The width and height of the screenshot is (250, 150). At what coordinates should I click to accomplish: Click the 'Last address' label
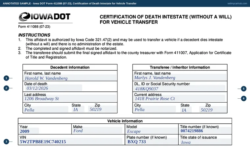[35, 94]
